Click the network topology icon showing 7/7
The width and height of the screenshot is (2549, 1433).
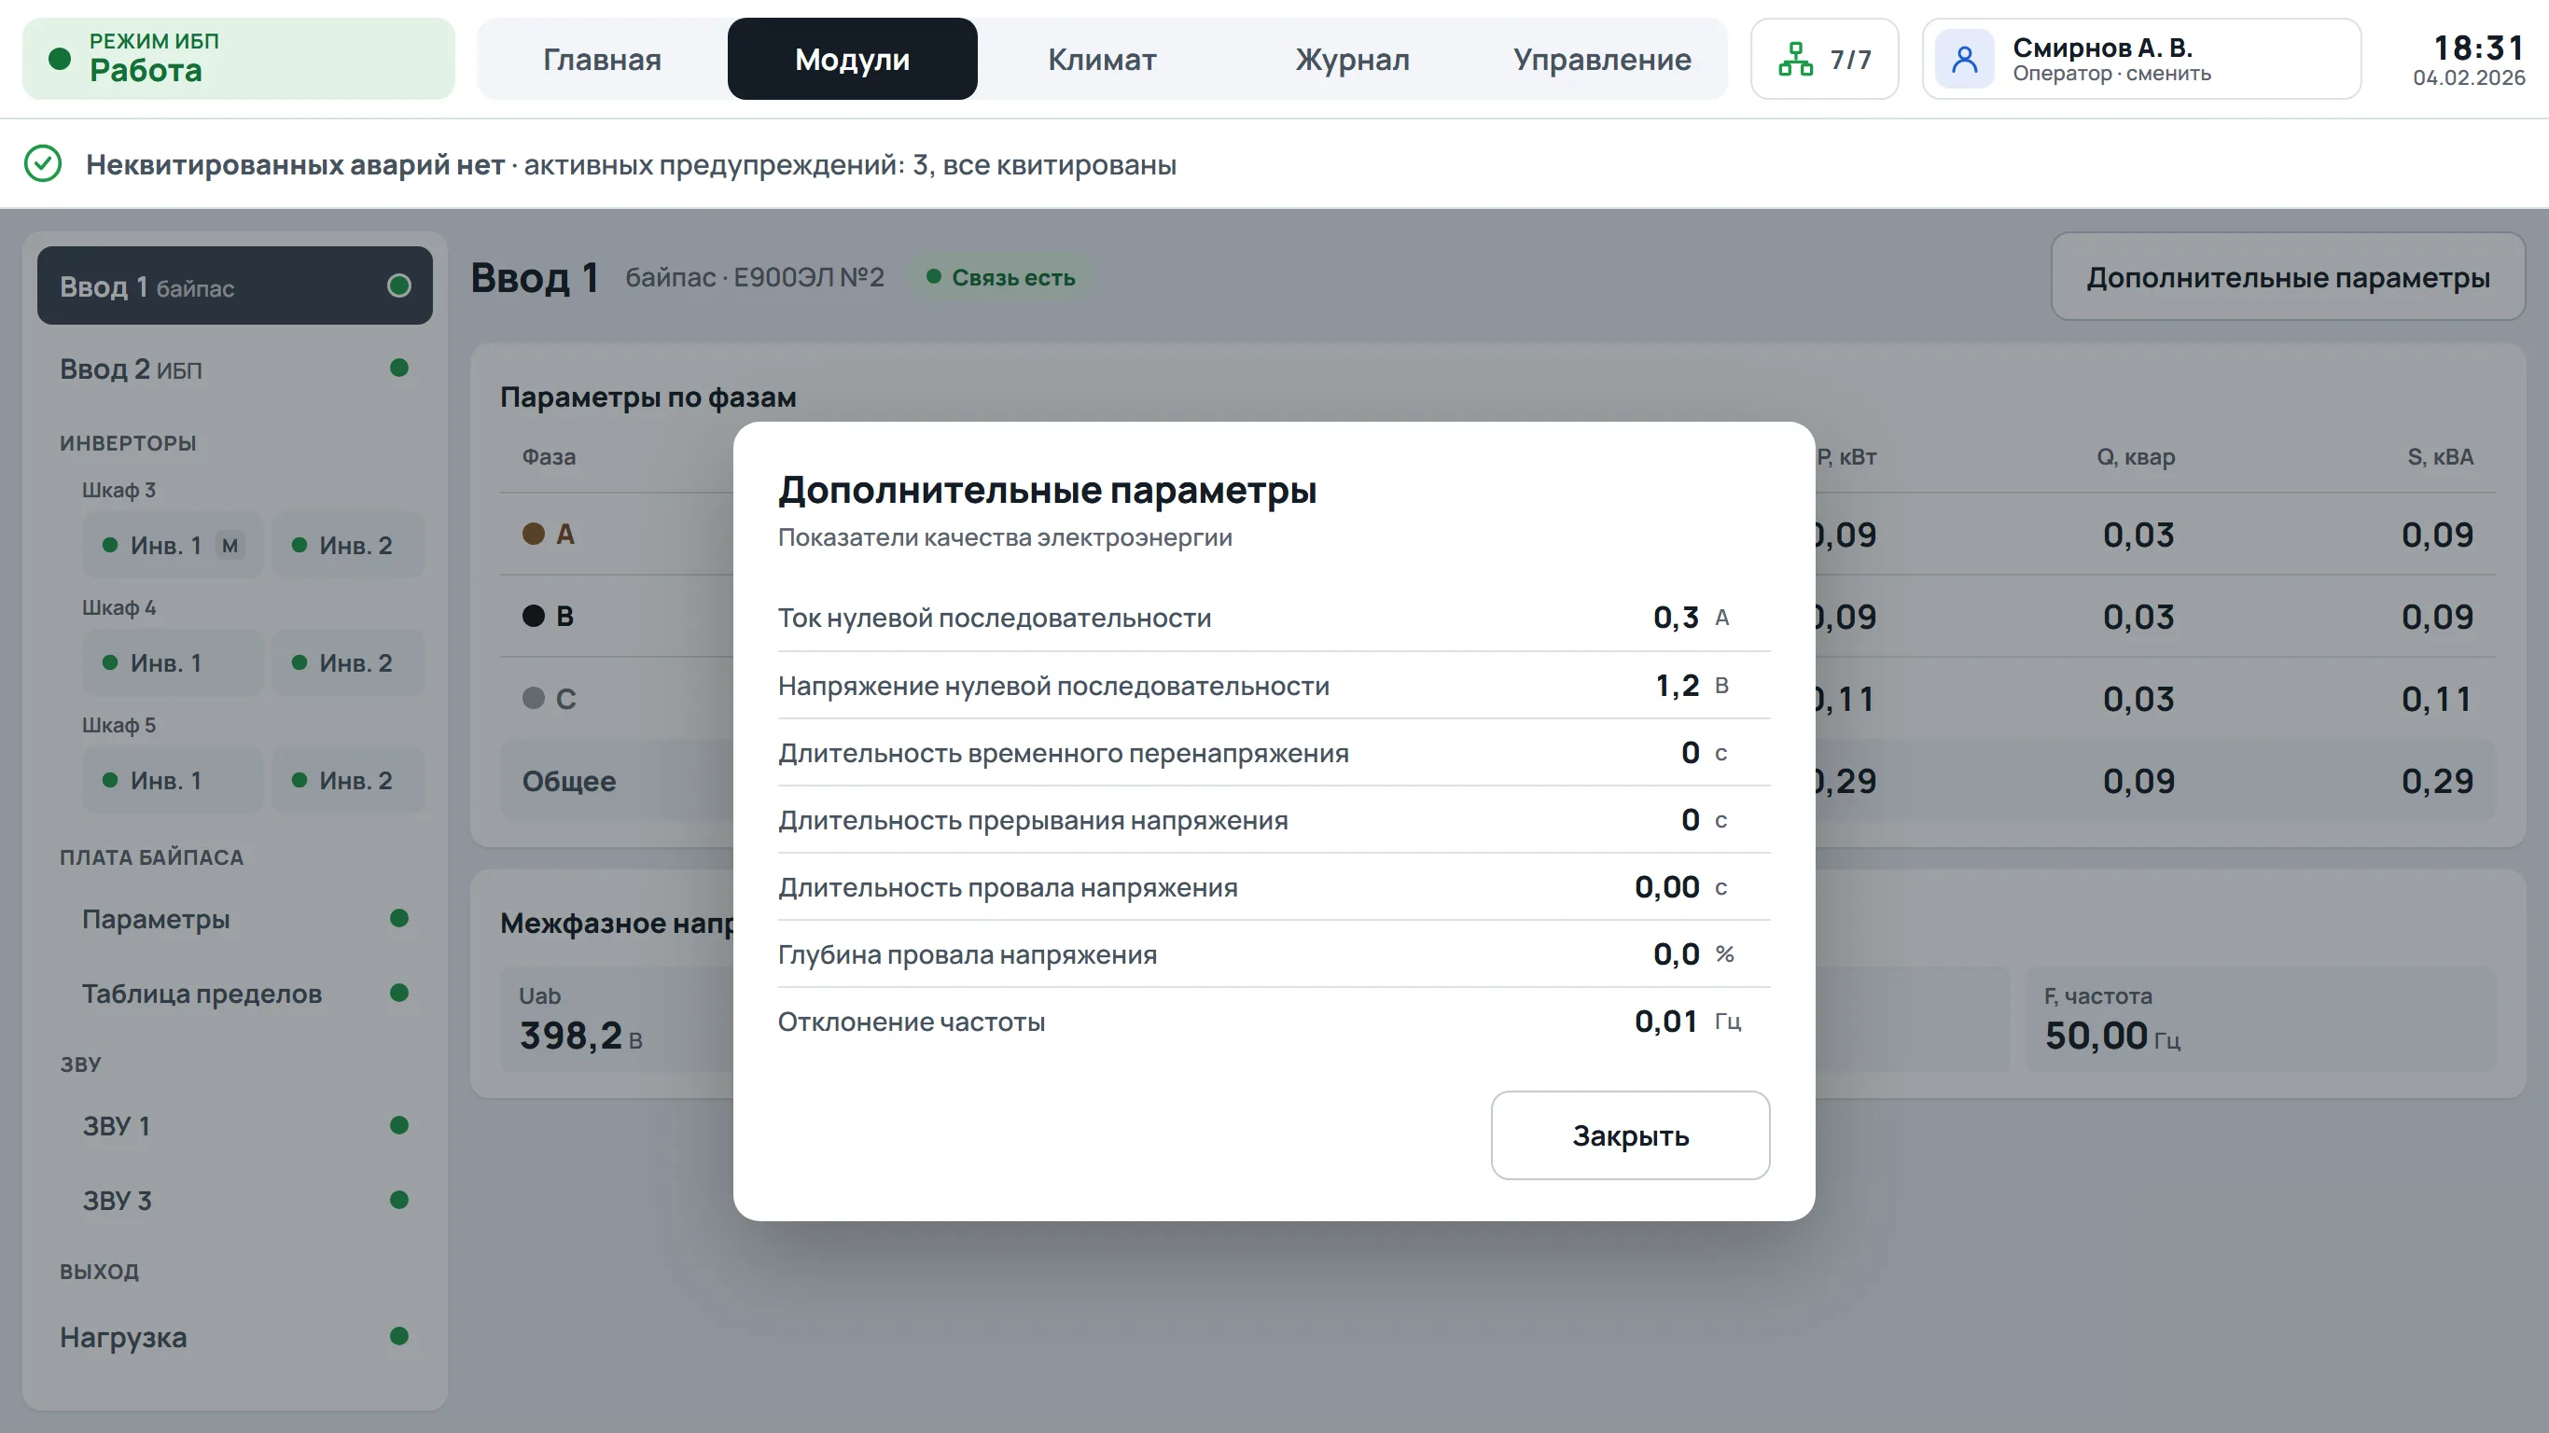point(1795,60)
